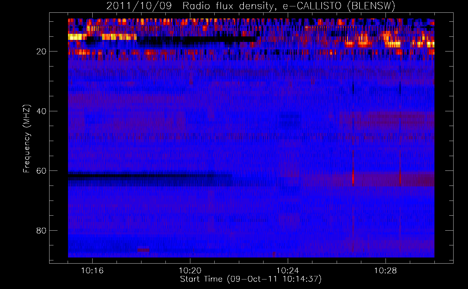468x289 pixels.
Task: Click the "Start Time (09-Oct-11 10:14:37)" label
Action: 251,279
